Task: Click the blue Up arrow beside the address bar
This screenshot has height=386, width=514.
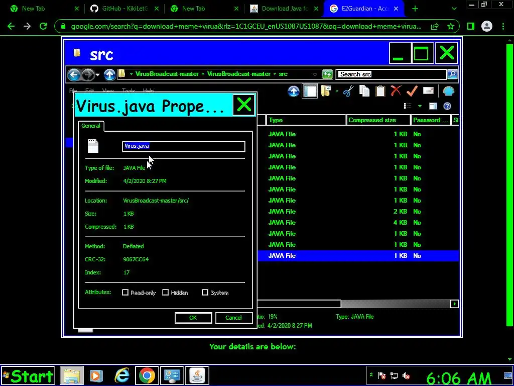Action: point(110,74)
